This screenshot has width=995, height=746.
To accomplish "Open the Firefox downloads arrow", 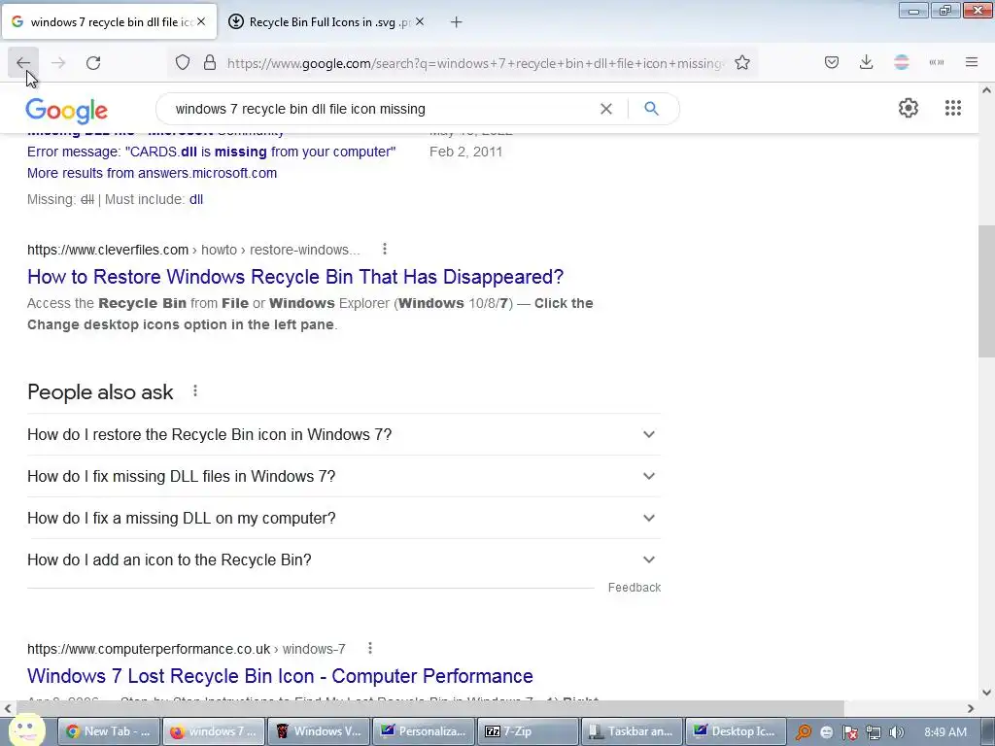I will point(866,62).
